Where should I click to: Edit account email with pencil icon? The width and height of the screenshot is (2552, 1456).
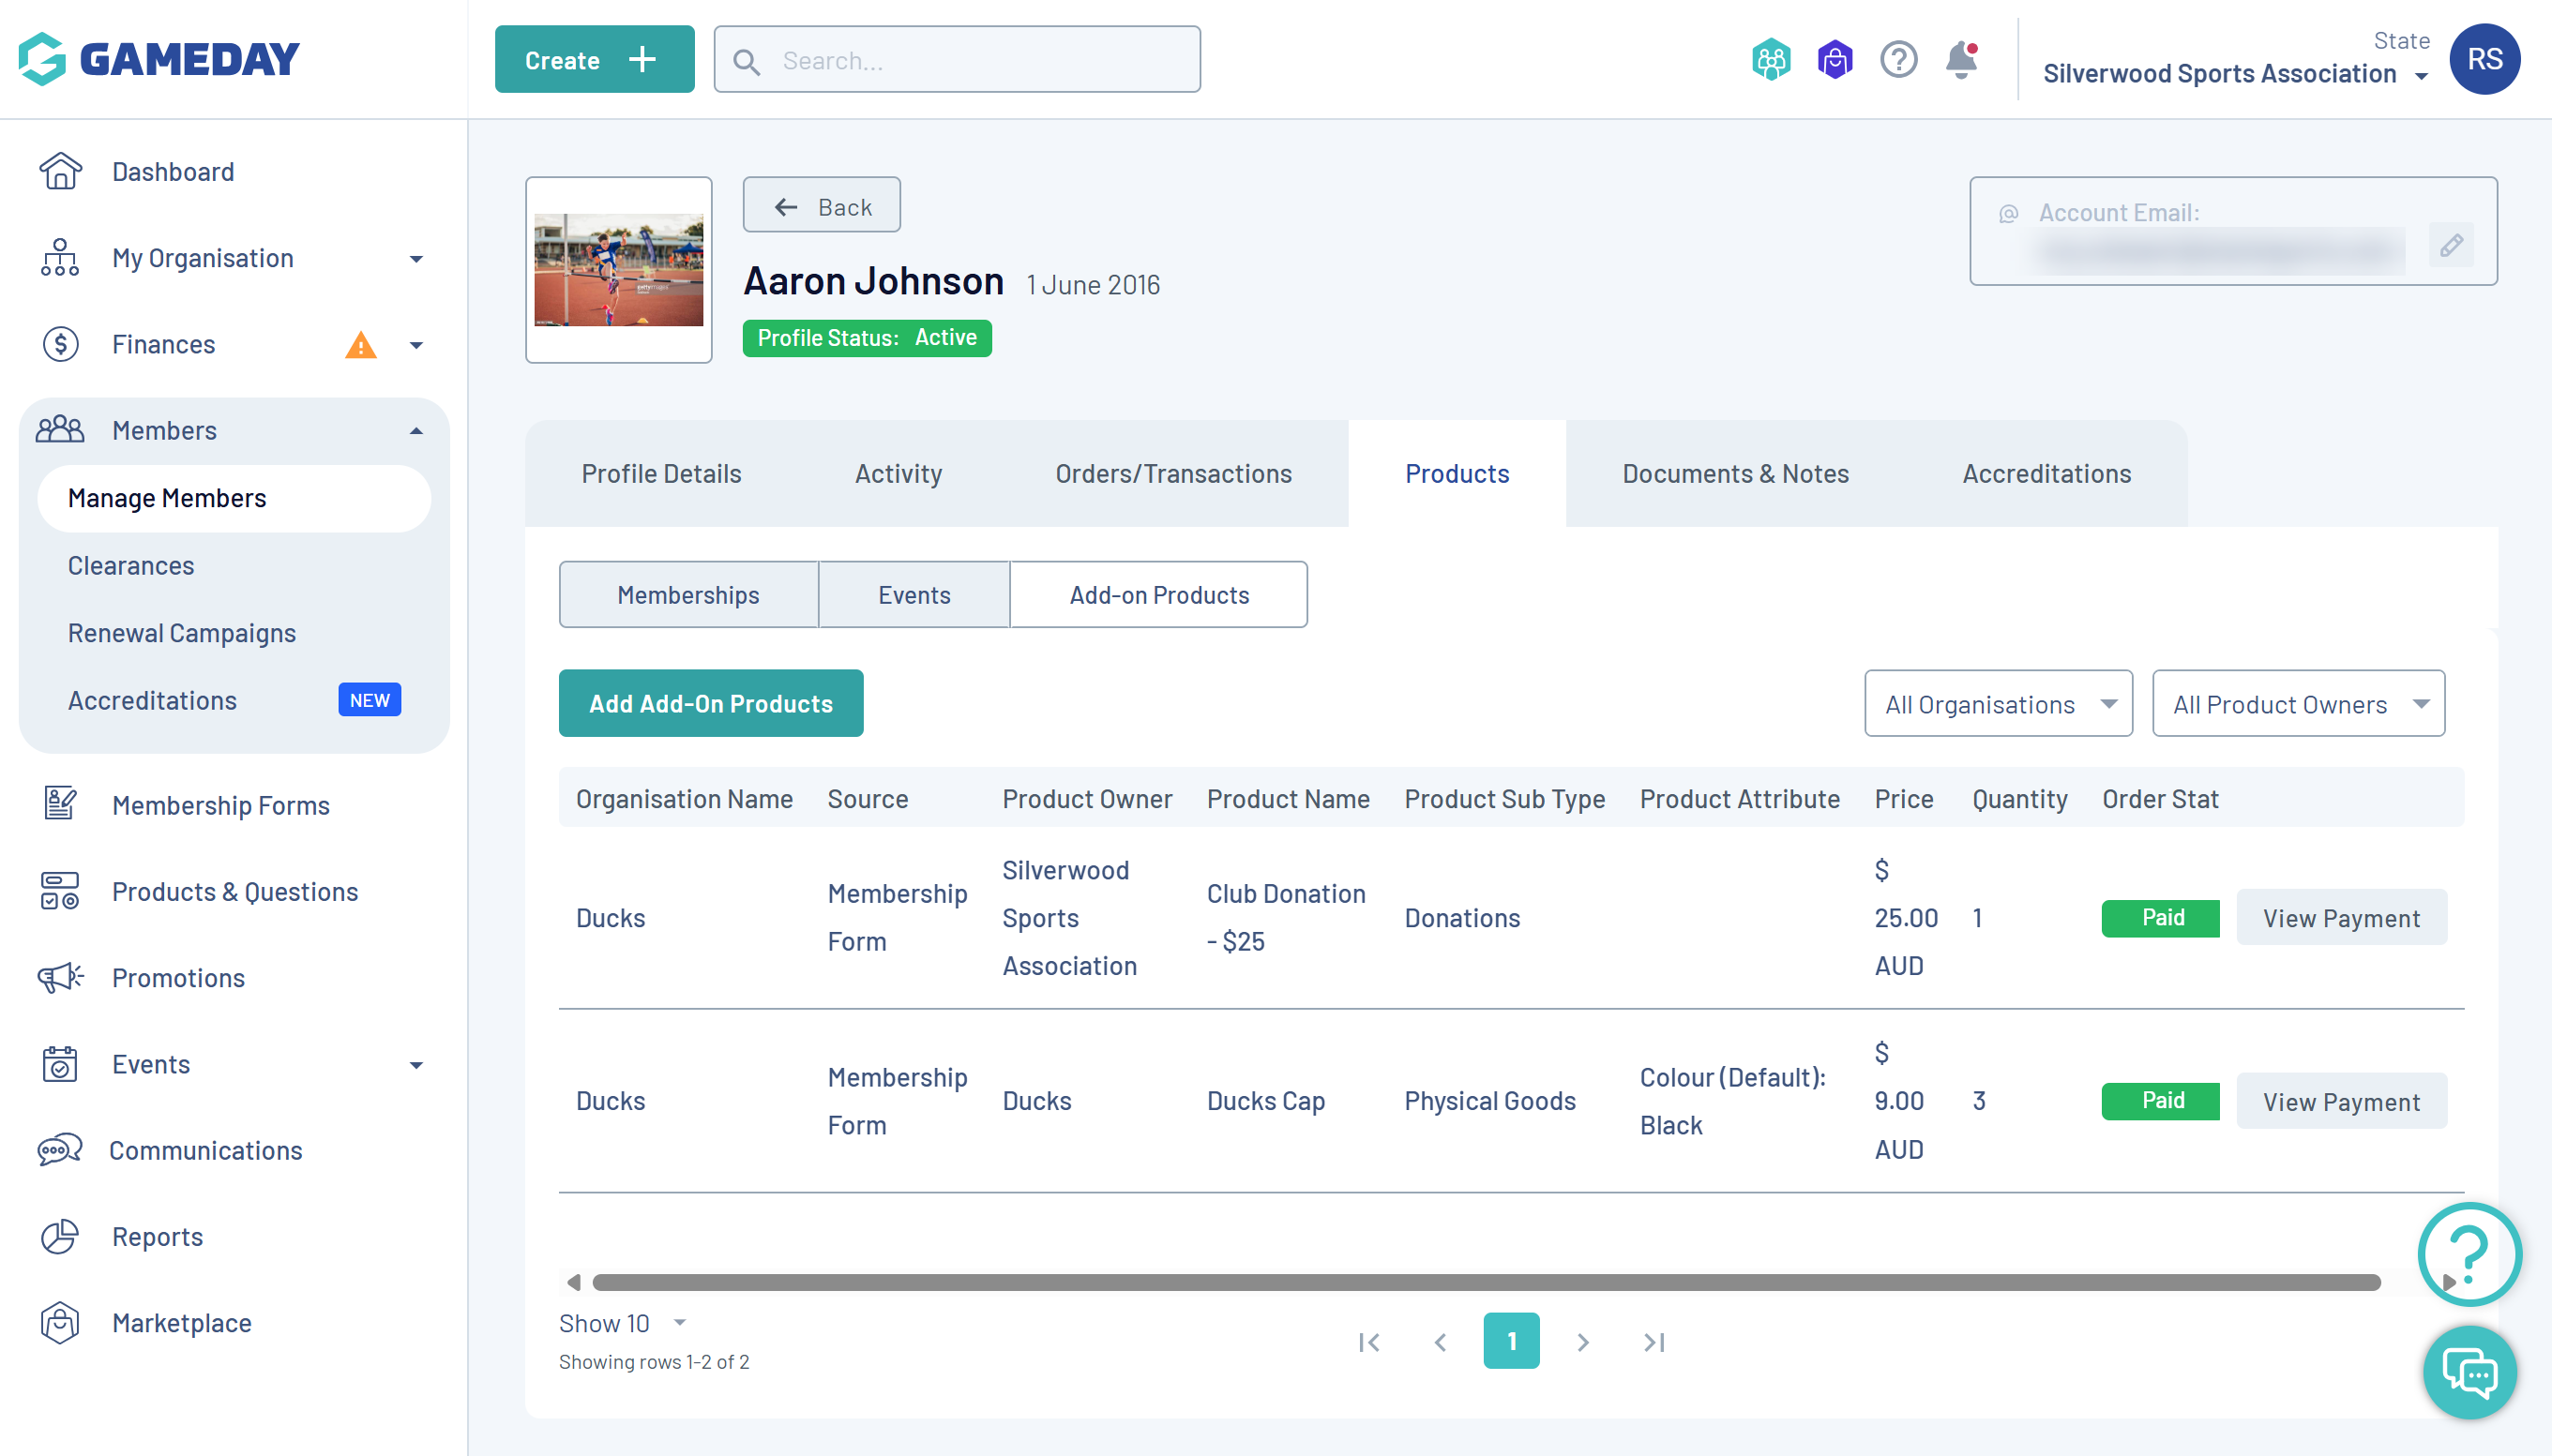pyautogui.click(x=2451, y=245)
